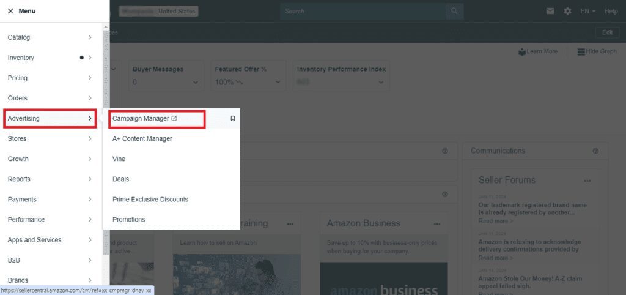The height and width of the screenshot is (295, 626).
Task: Close the Menu with the X icon
Action: pos(10,11)
